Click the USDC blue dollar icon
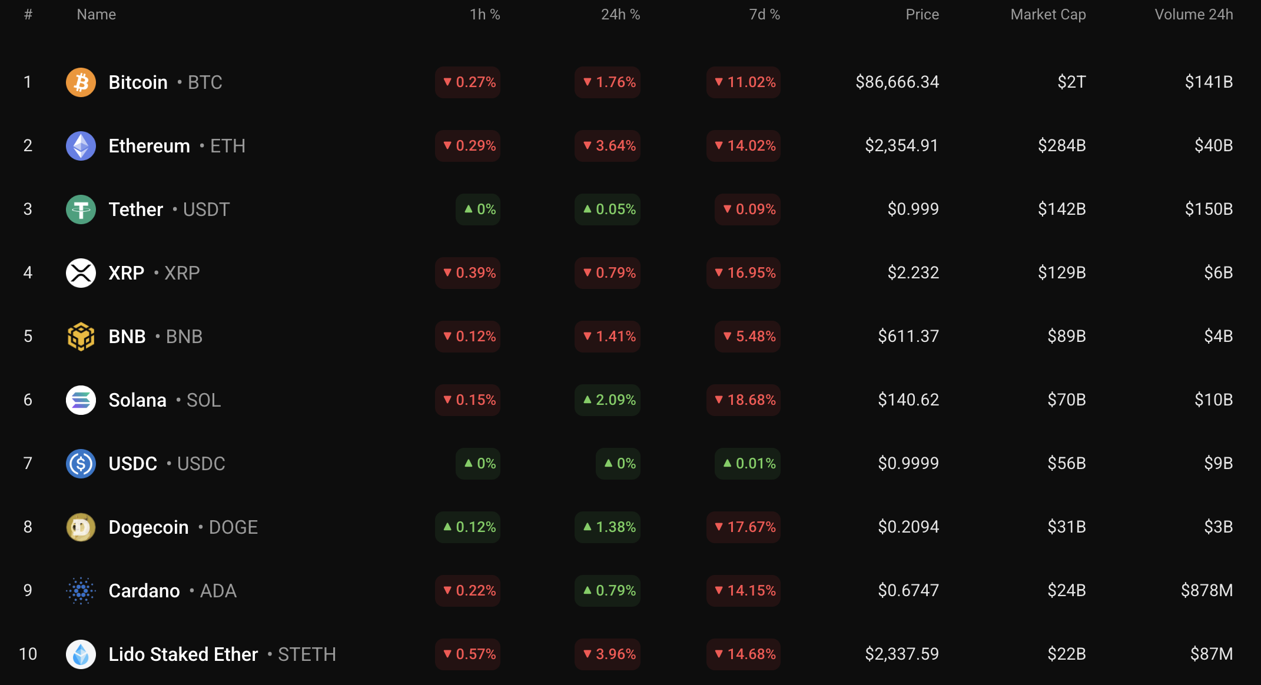Image resolution: width=1261 pixels, height=685 pixels. coord(81,464)
